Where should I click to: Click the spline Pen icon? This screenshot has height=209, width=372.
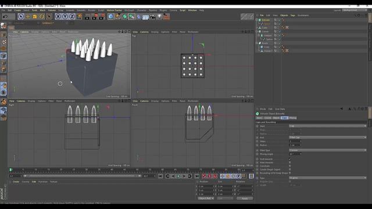[117, 16]
